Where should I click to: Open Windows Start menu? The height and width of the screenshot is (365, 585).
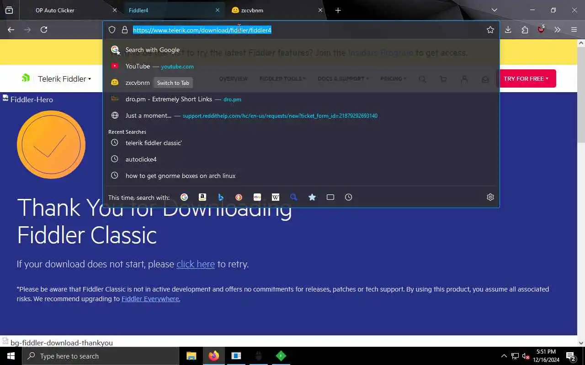(x=11, y=356)
